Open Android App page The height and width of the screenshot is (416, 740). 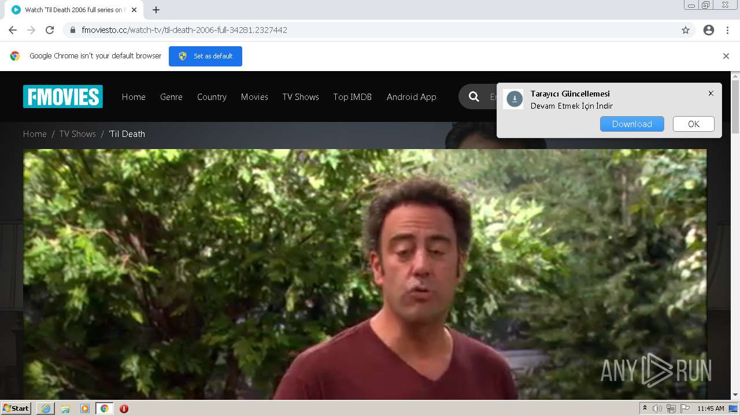(x=411, y=97)
